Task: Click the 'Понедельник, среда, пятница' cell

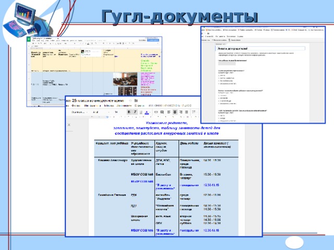Action: point(189,164)
